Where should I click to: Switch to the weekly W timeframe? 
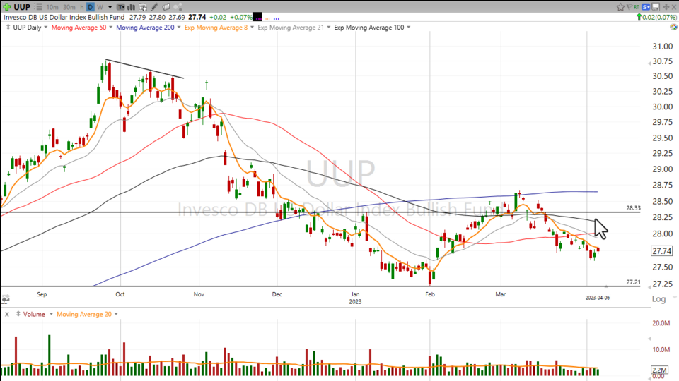(x=100, y=7)
